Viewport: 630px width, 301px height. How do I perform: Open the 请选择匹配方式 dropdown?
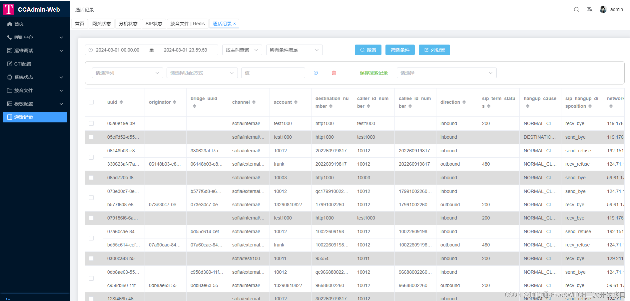(202, 73)
